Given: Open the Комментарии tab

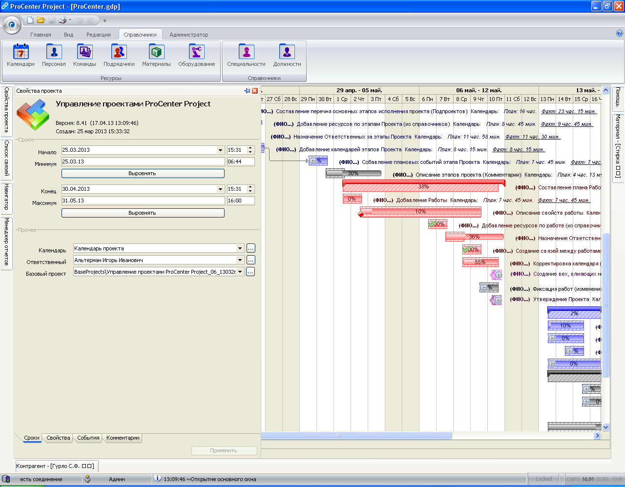Looking at the screenshot, I should click(x=123, y=438).
